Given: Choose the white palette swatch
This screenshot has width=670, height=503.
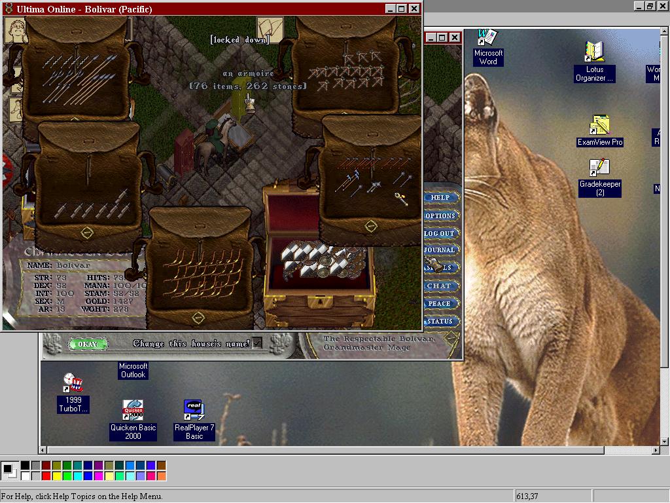Looking at the screenshot, I should tap(26, 475).
